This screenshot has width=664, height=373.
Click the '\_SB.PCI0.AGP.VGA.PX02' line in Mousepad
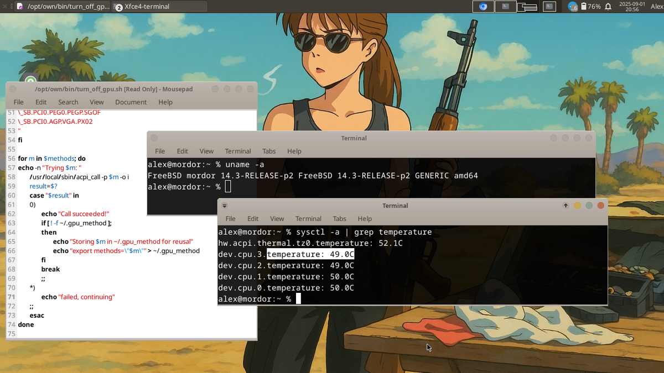55,122
